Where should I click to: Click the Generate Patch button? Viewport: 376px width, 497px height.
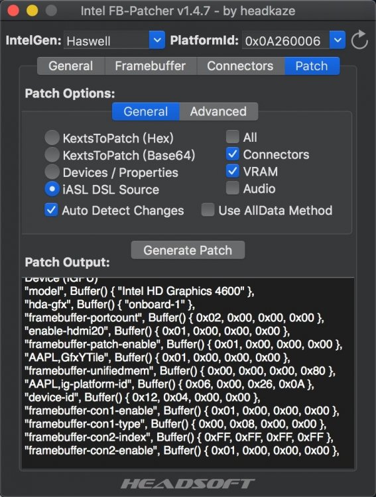(x=188, y=250)
